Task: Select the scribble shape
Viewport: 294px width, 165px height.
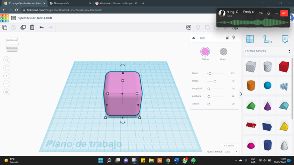Action: pyautogui.click(x=284, y=86)
